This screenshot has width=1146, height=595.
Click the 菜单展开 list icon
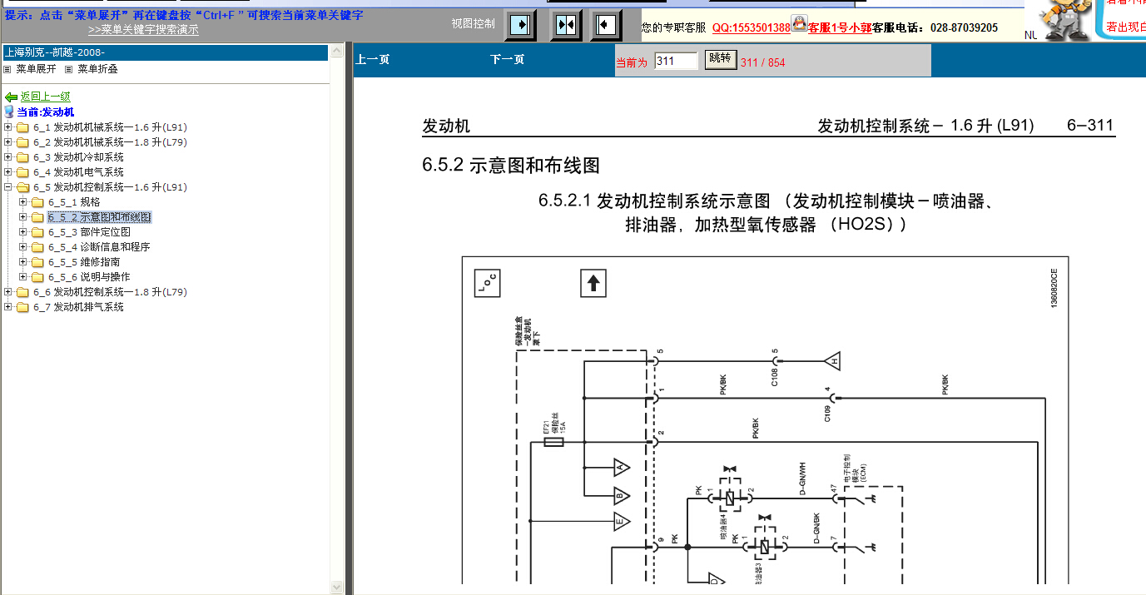[7, 69]
